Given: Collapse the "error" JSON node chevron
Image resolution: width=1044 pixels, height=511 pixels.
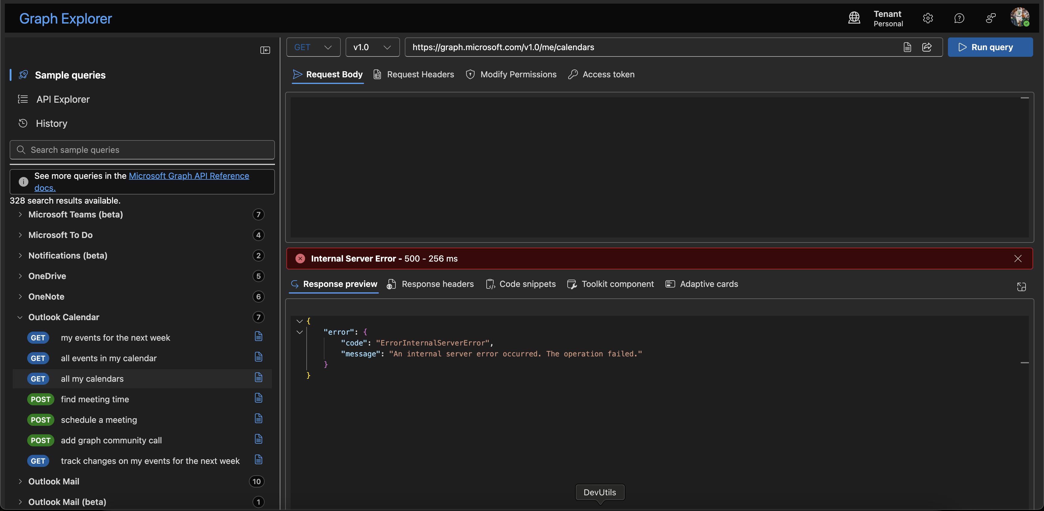Looking at the screenshot, I should pyautogui.click(x=299, y=332).
